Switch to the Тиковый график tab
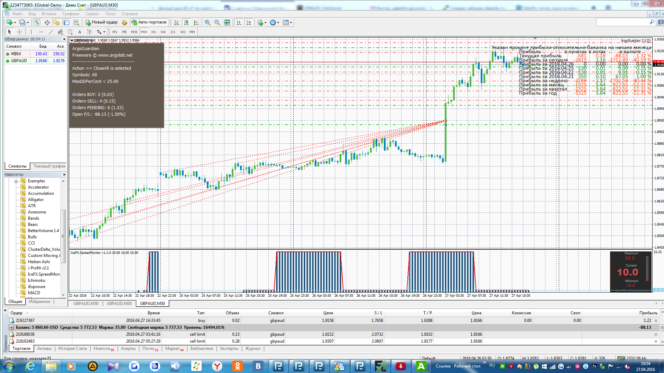Viewport: 664px width, 373px height. click(49, 166)
